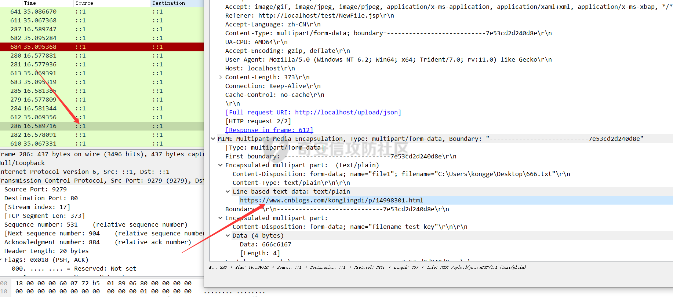This screenshot has height=297, width=673.
Task: Sort packets by the Source column header
Action: [112, 3]
